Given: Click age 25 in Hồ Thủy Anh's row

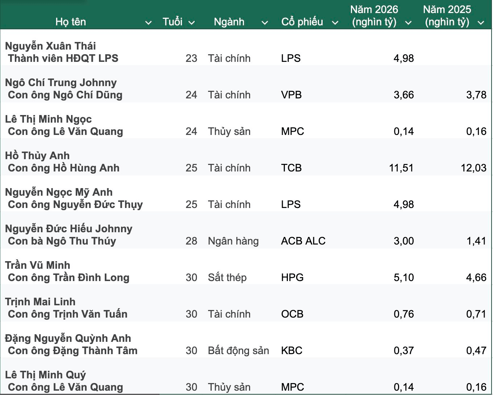Looking at the screenshot, I should [191, 168].
